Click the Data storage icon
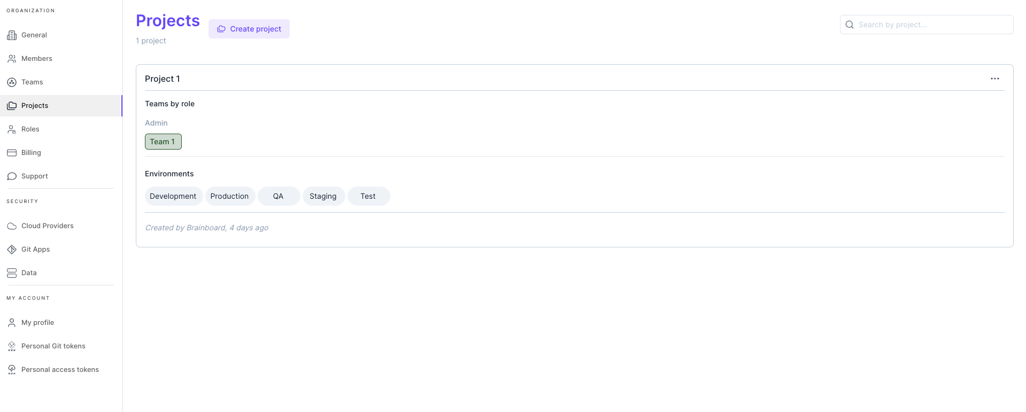The width and height of the screenshot is (1026, 412). [x=12, y=273]
